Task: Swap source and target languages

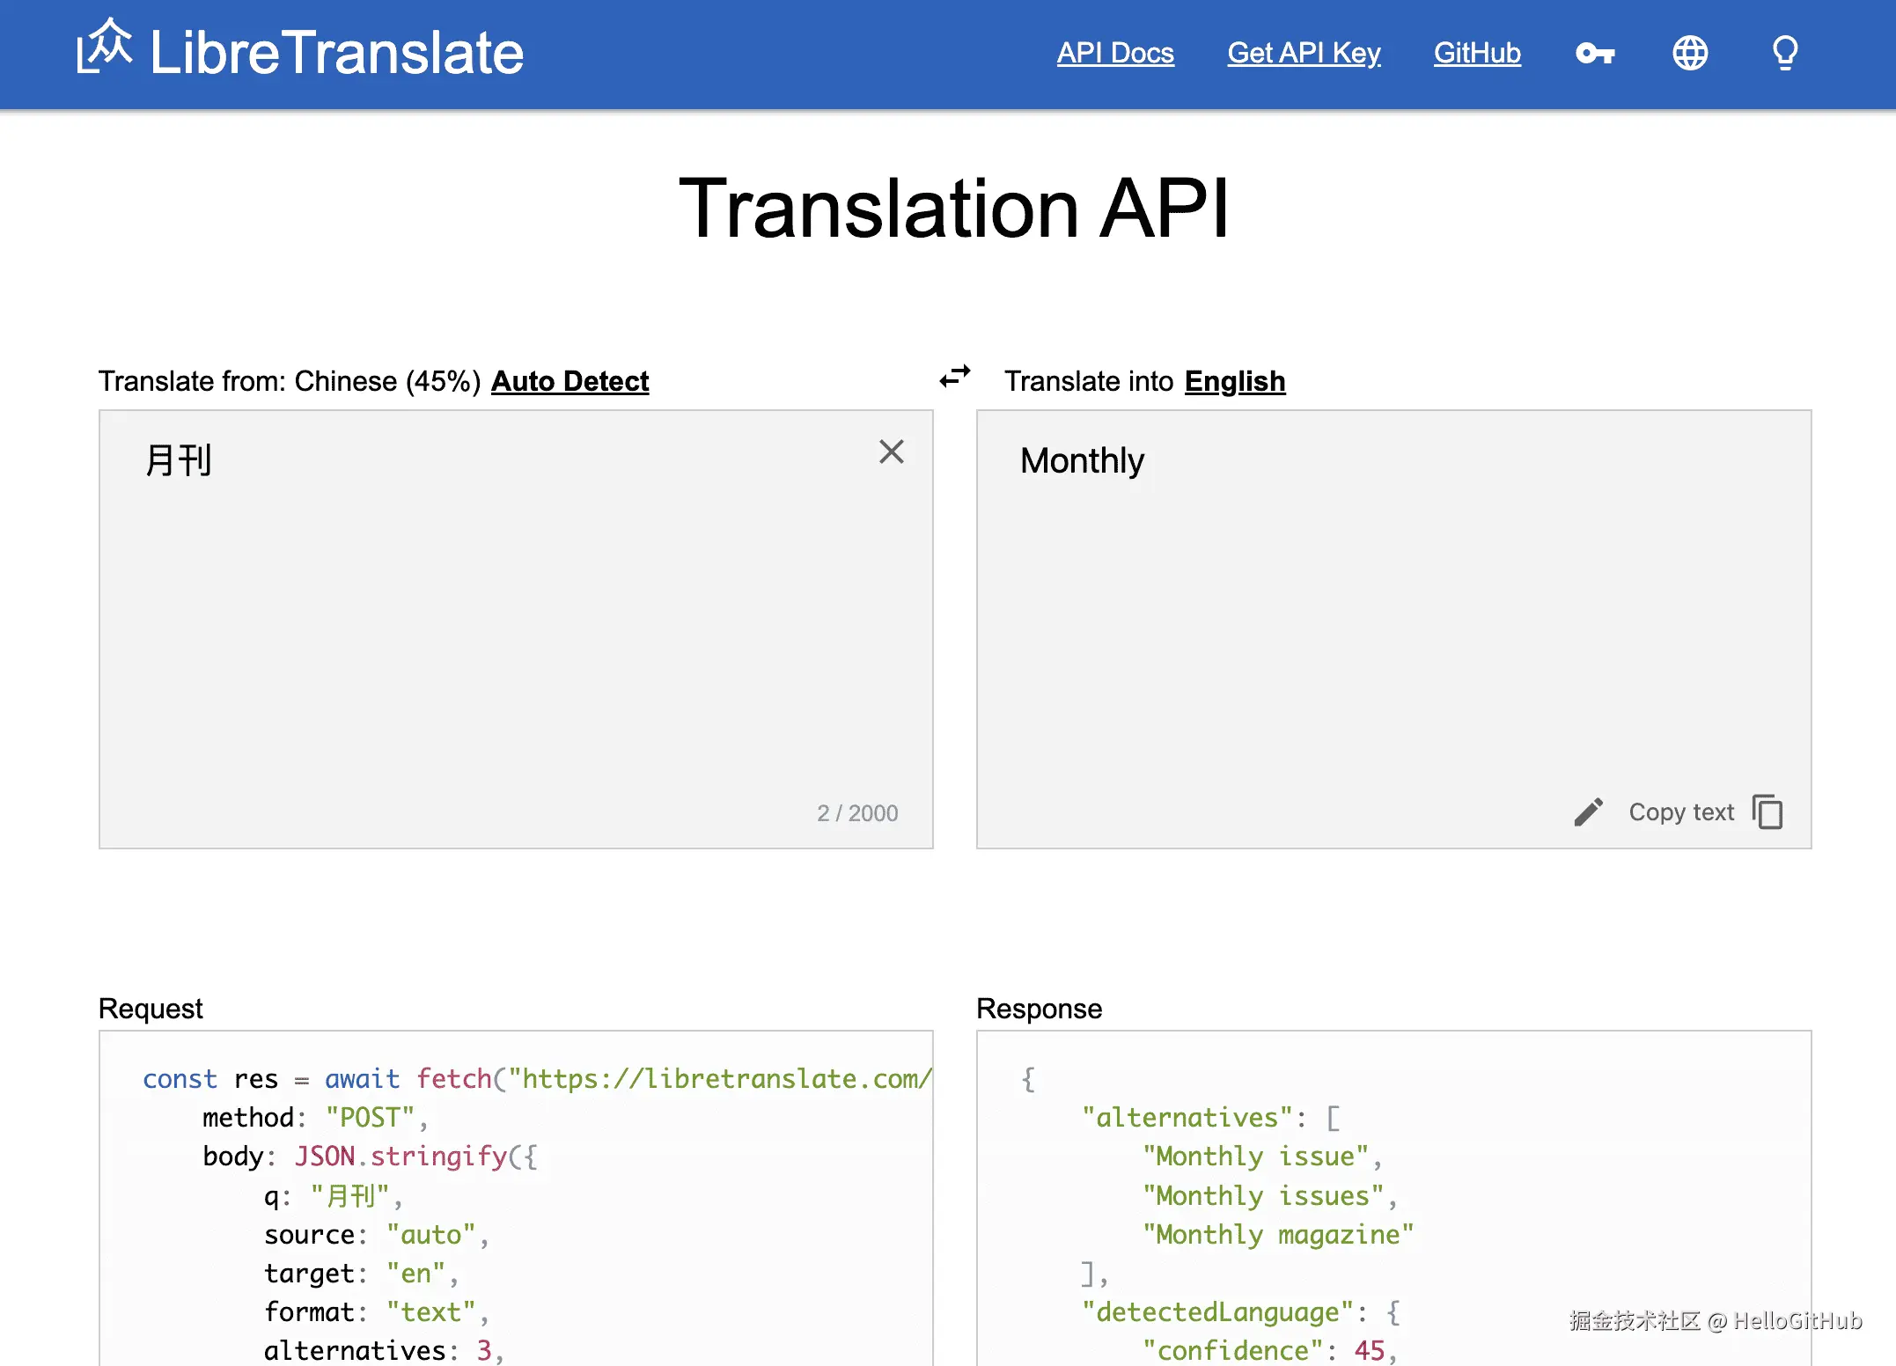Action: 955,377
